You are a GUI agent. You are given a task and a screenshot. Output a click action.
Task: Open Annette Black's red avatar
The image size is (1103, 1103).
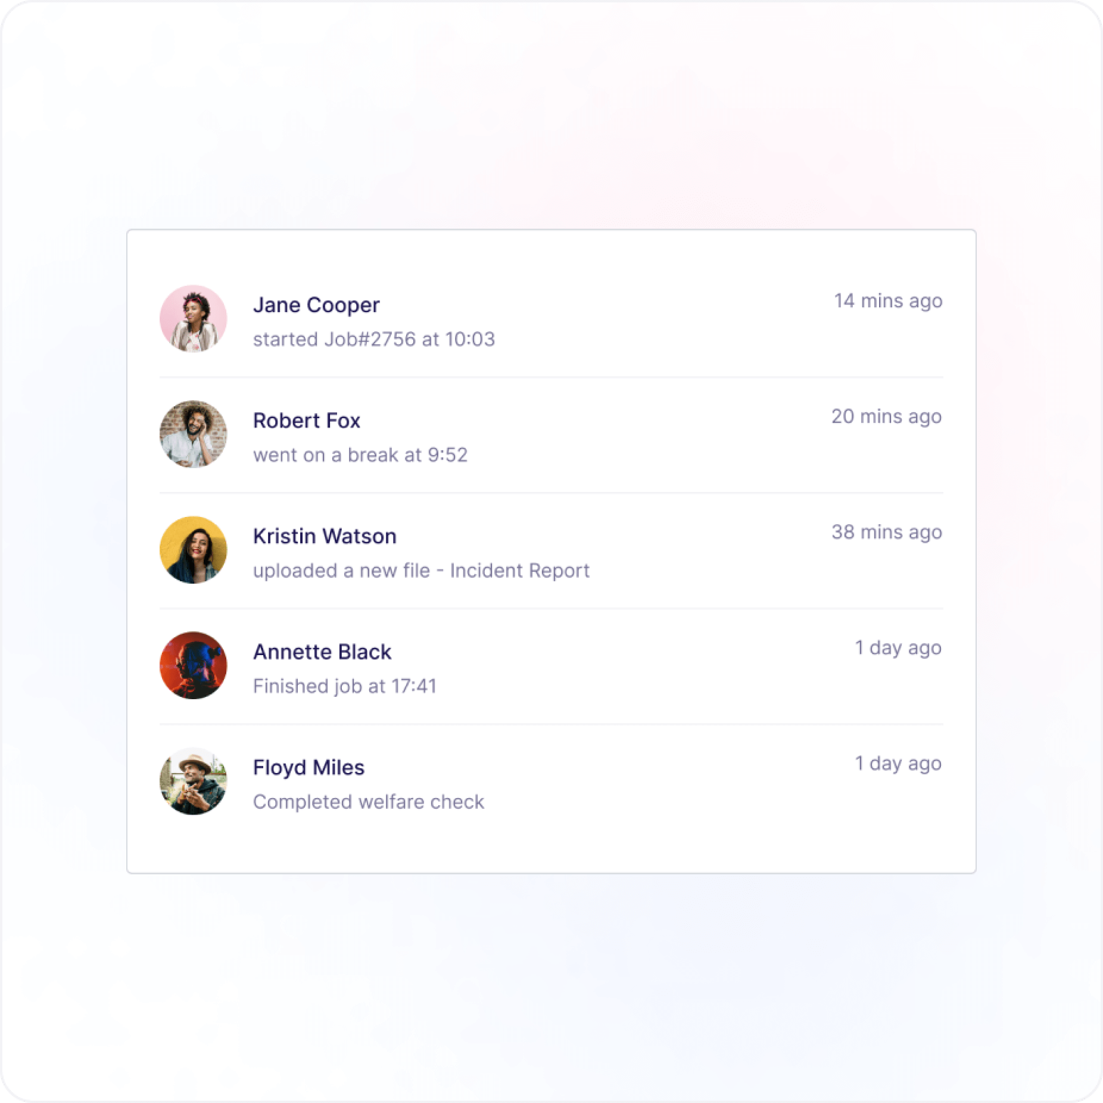coord(193,665)
